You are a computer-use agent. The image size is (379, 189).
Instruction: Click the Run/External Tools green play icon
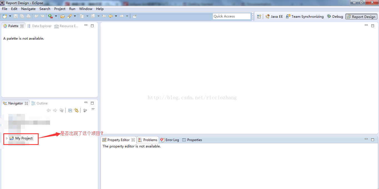[x=50, y=16]
